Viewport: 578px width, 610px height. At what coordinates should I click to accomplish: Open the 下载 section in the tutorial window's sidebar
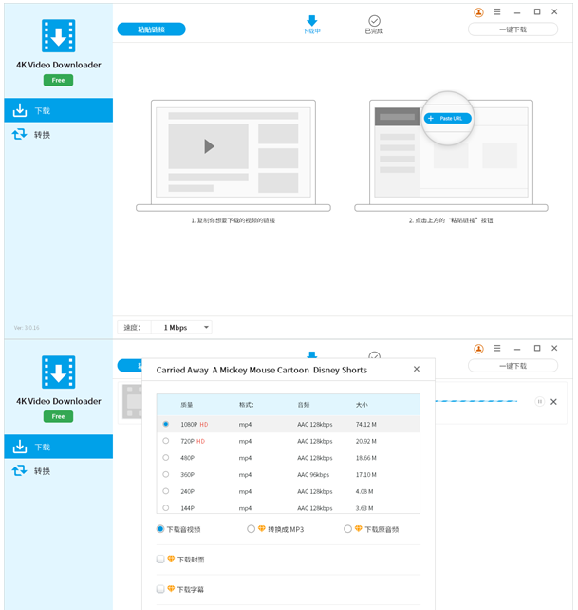tap(58, 110)
